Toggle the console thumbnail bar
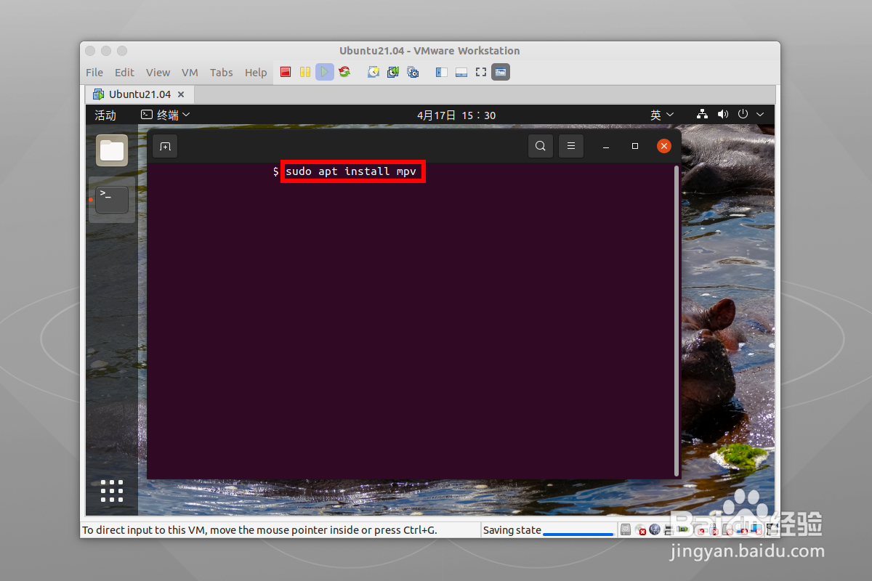The image size is (872, 581). coord(461,72)
